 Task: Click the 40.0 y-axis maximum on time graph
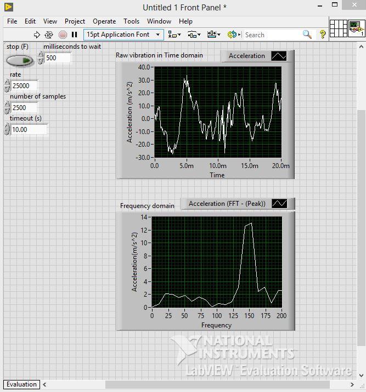(x=144, y=67)
